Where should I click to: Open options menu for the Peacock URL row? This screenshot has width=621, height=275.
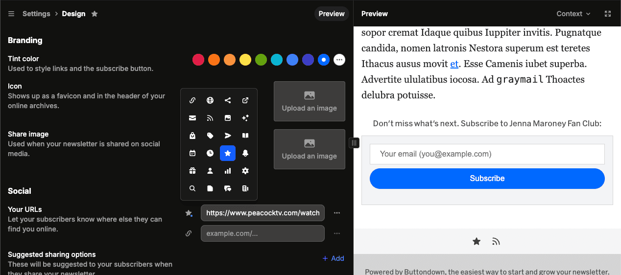tap(337, 213)
